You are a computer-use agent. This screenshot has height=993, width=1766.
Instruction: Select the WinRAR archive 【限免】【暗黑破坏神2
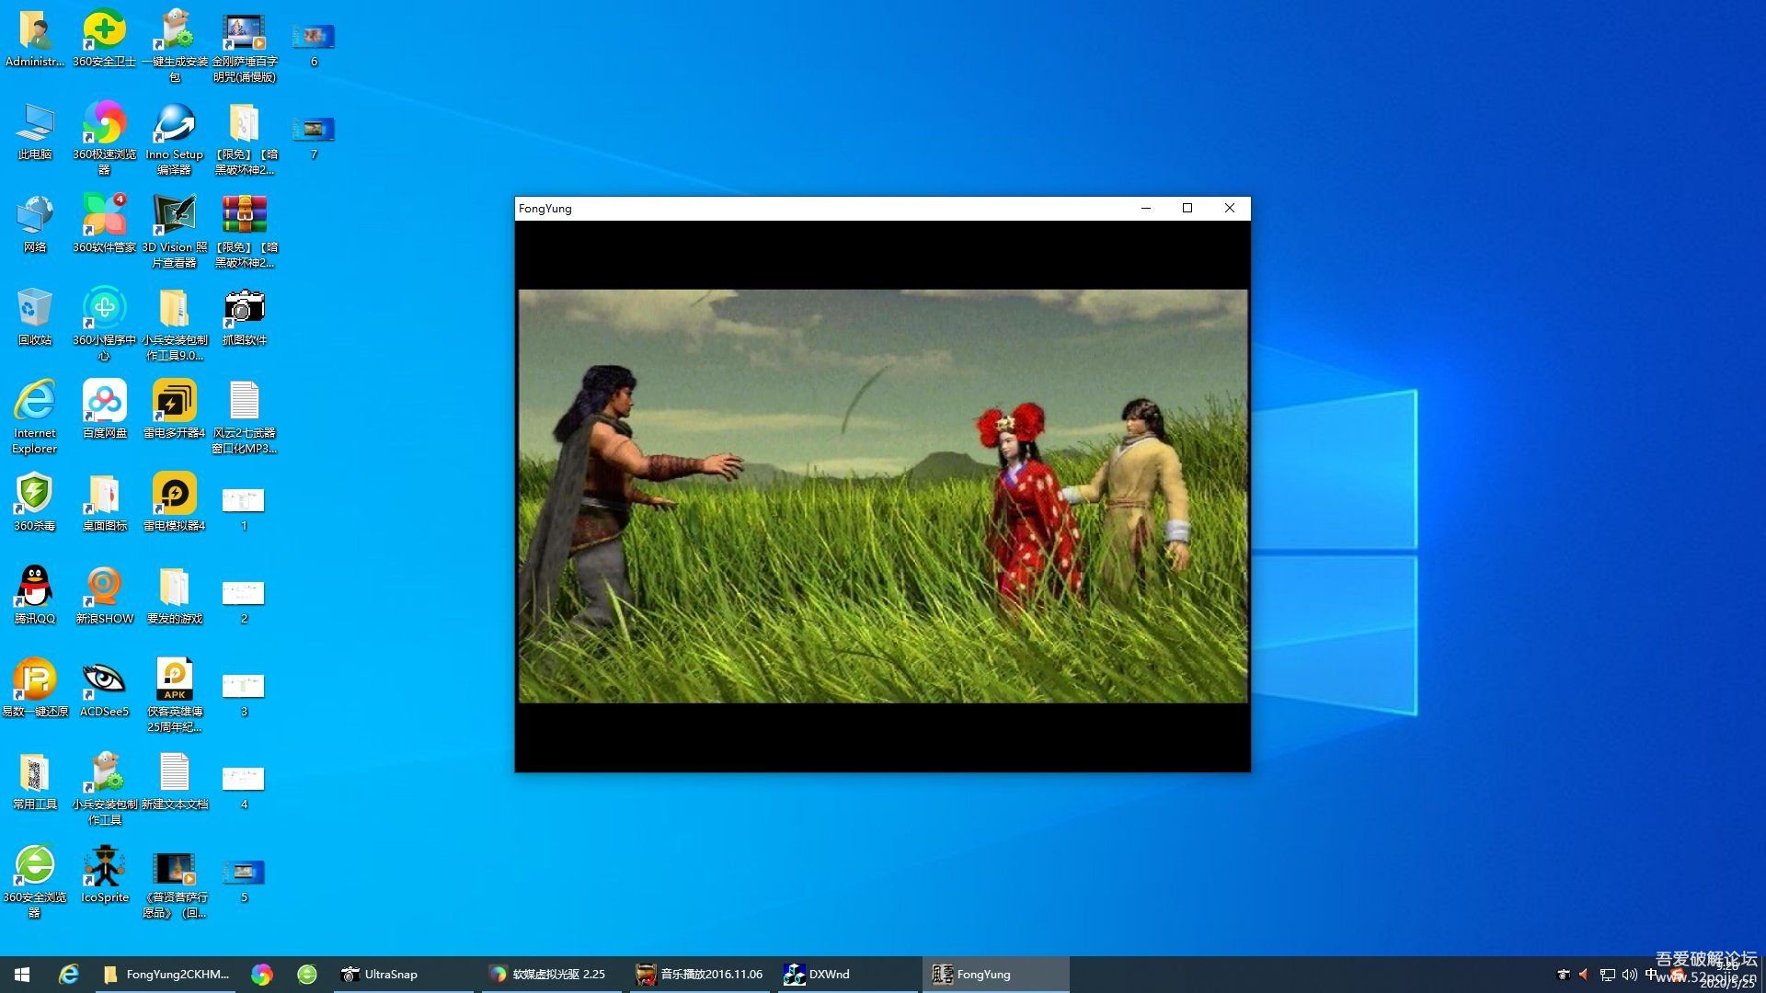[245, 232]
